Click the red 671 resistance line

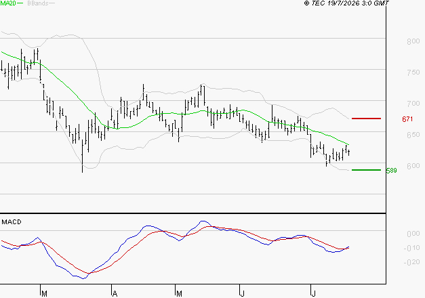[x=366, y=119]
